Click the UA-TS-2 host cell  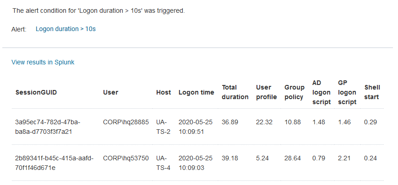pos(163,127)
